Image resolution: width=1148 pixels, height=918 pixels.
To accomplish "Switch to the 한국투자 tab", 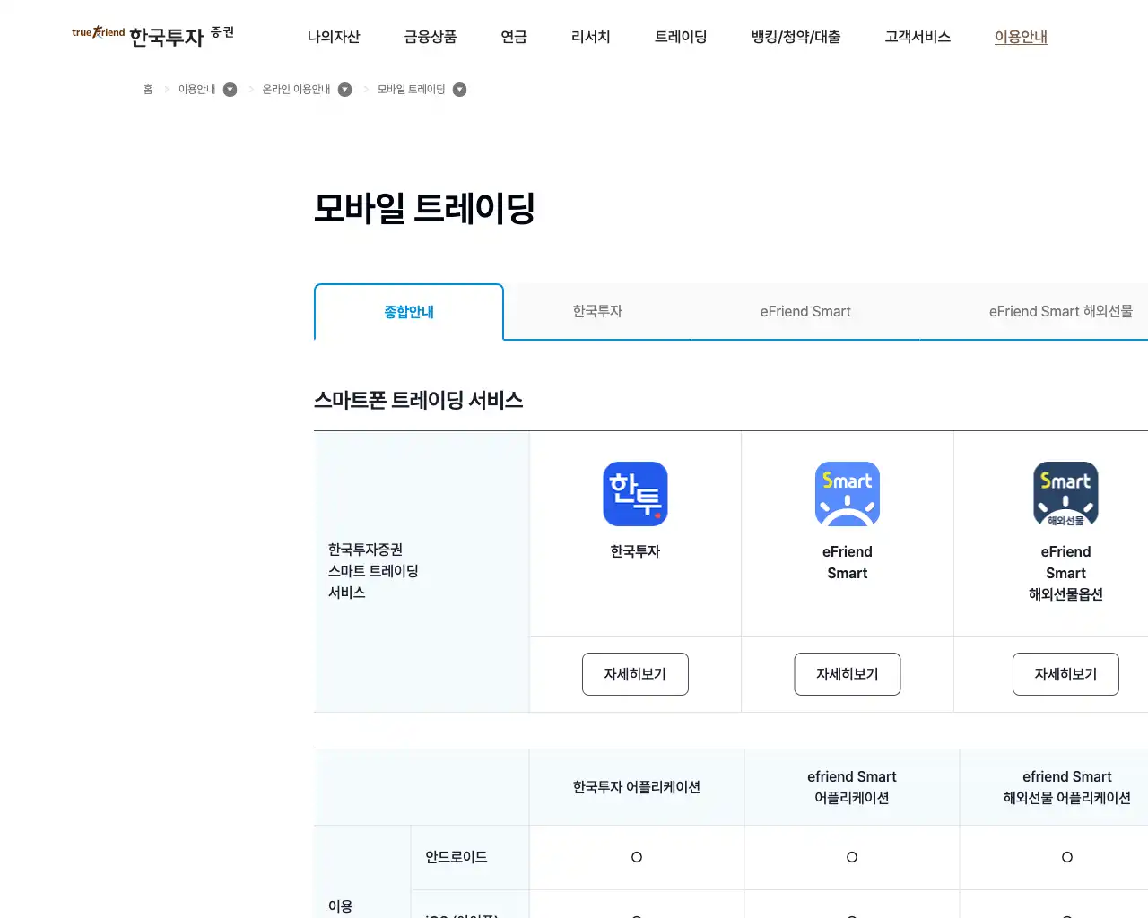I will point(597,312).
